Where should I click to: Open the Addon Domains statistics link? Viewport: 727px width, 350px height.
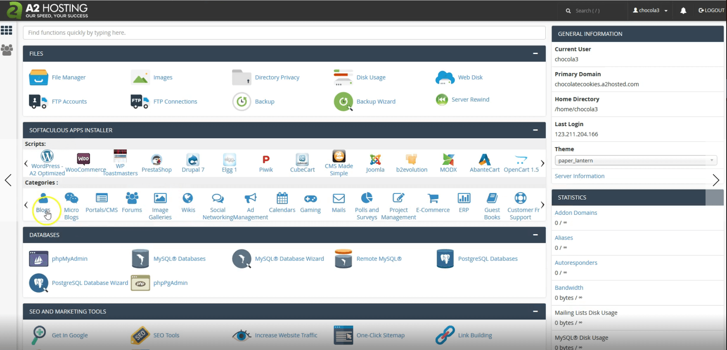(x=575, y=213)
